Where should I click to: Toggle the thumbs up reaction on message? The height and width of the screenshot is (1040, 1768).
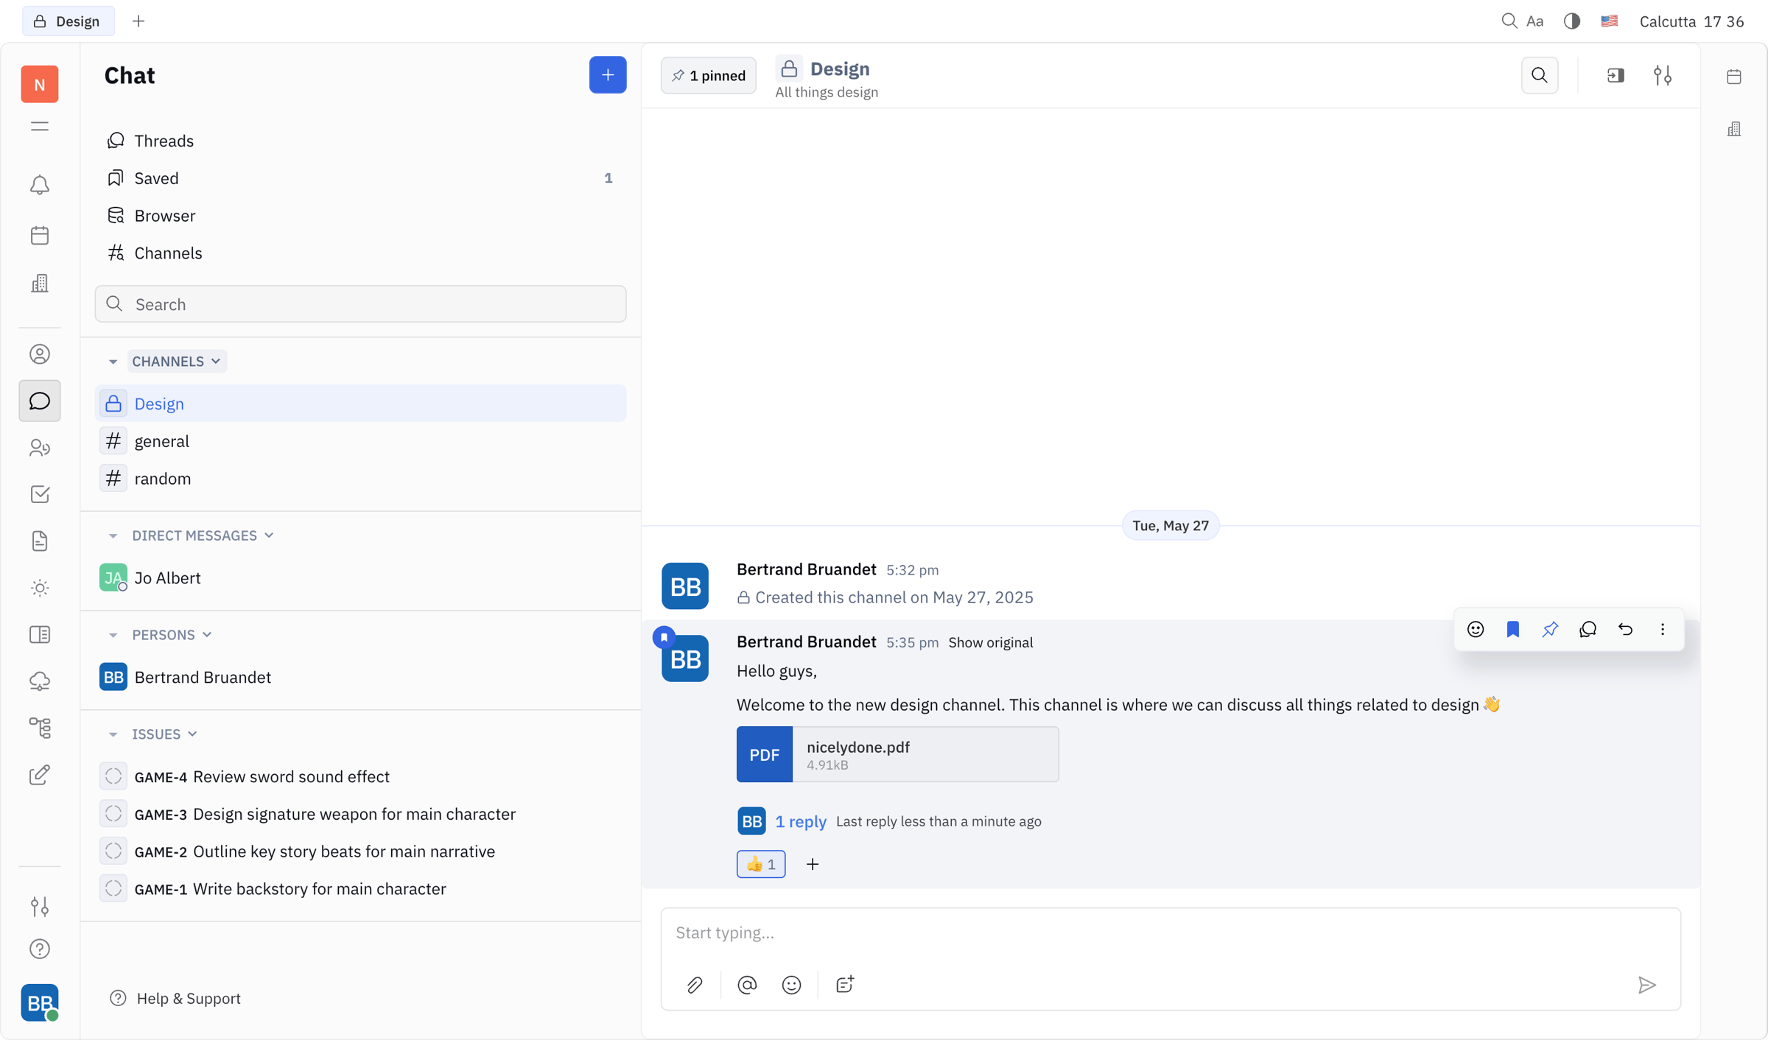(761, 864)
